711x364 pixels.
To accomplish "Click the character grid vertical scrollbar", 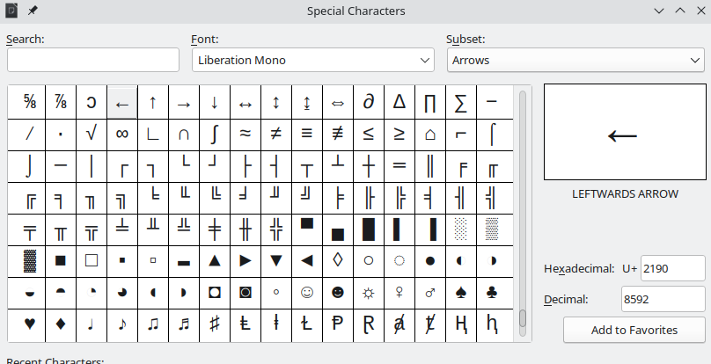I will coord(523,211).
